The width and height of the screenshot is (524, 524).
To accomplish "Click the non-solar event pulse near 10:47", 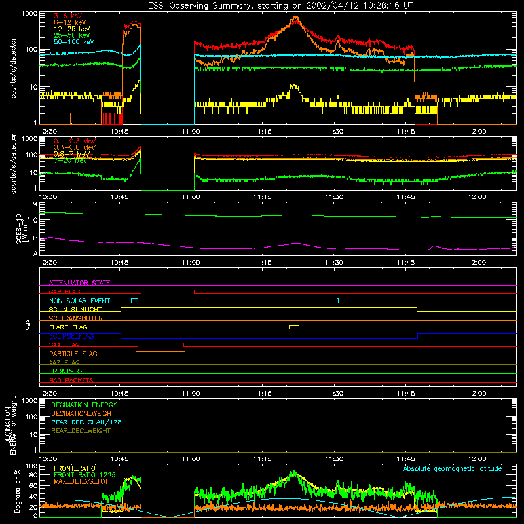I will tap(134, 301).
